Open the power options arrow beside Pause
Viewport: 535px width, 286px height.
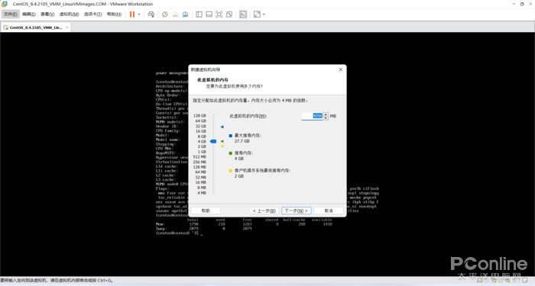(x=139, y=14)
